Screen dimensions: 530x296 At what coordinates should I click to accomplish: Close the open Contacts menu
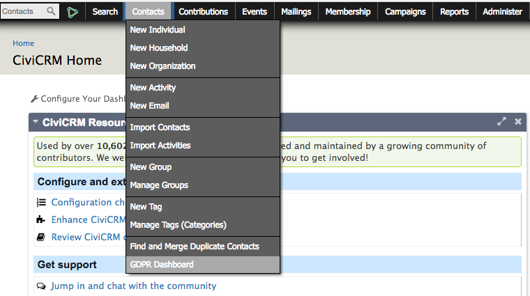pos(149,11)
